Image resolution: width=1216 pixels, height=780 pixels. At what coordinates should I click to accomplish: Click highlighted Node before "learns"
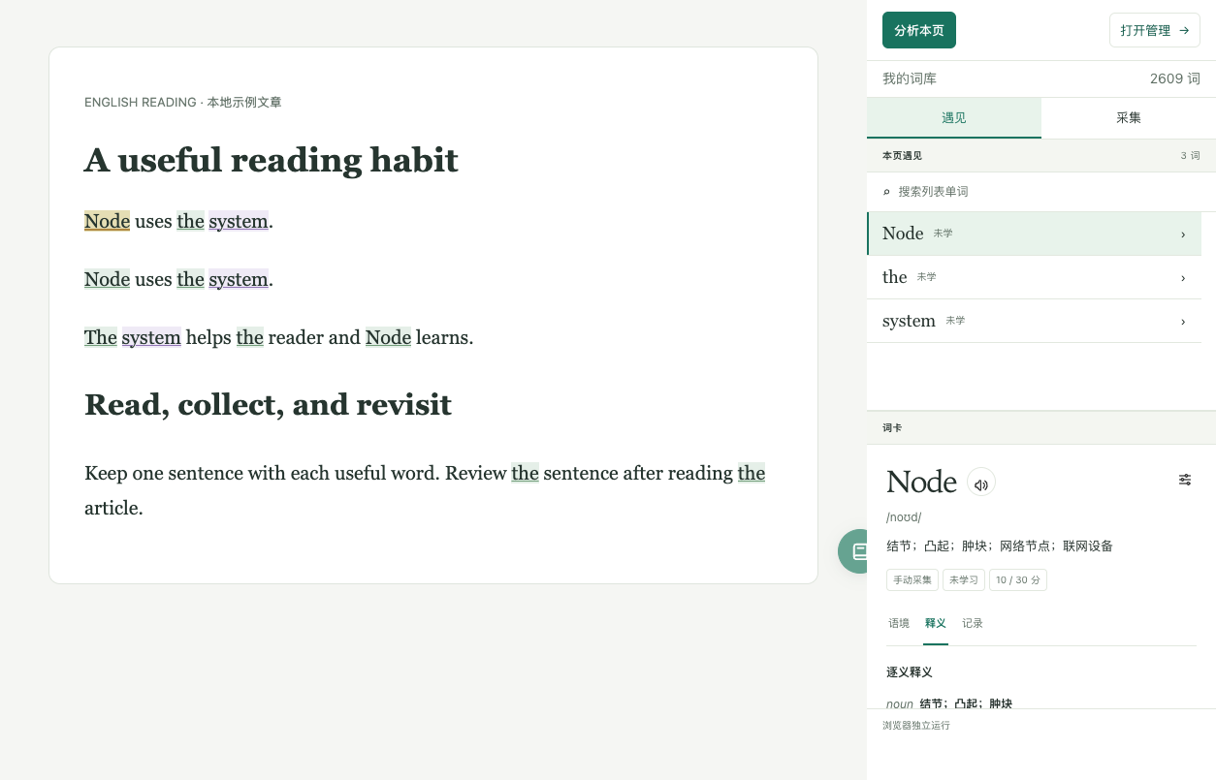point(388,337)
